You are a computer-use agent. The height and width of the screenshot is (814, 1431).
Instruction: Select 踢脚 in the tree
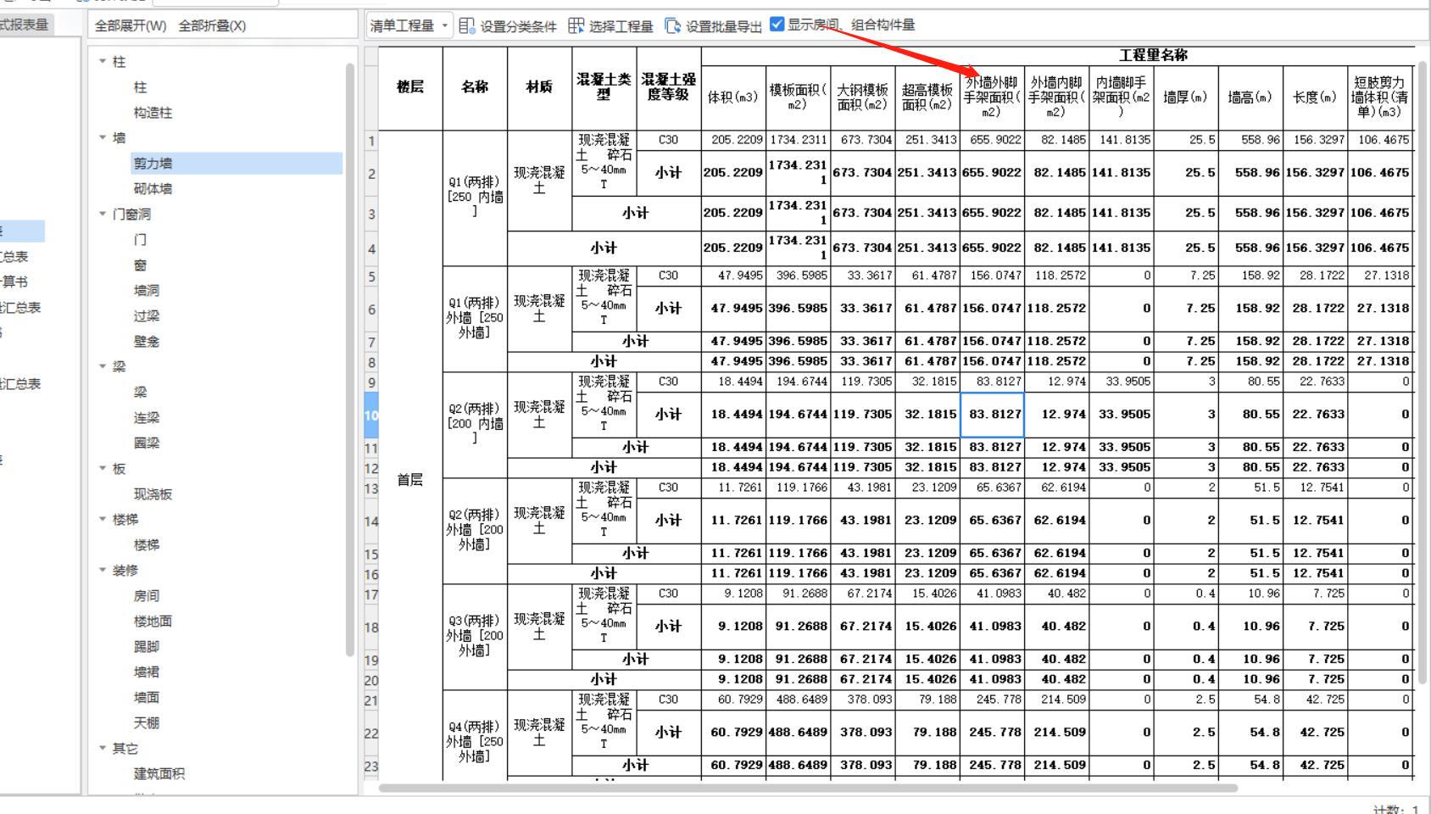[146, 646]
